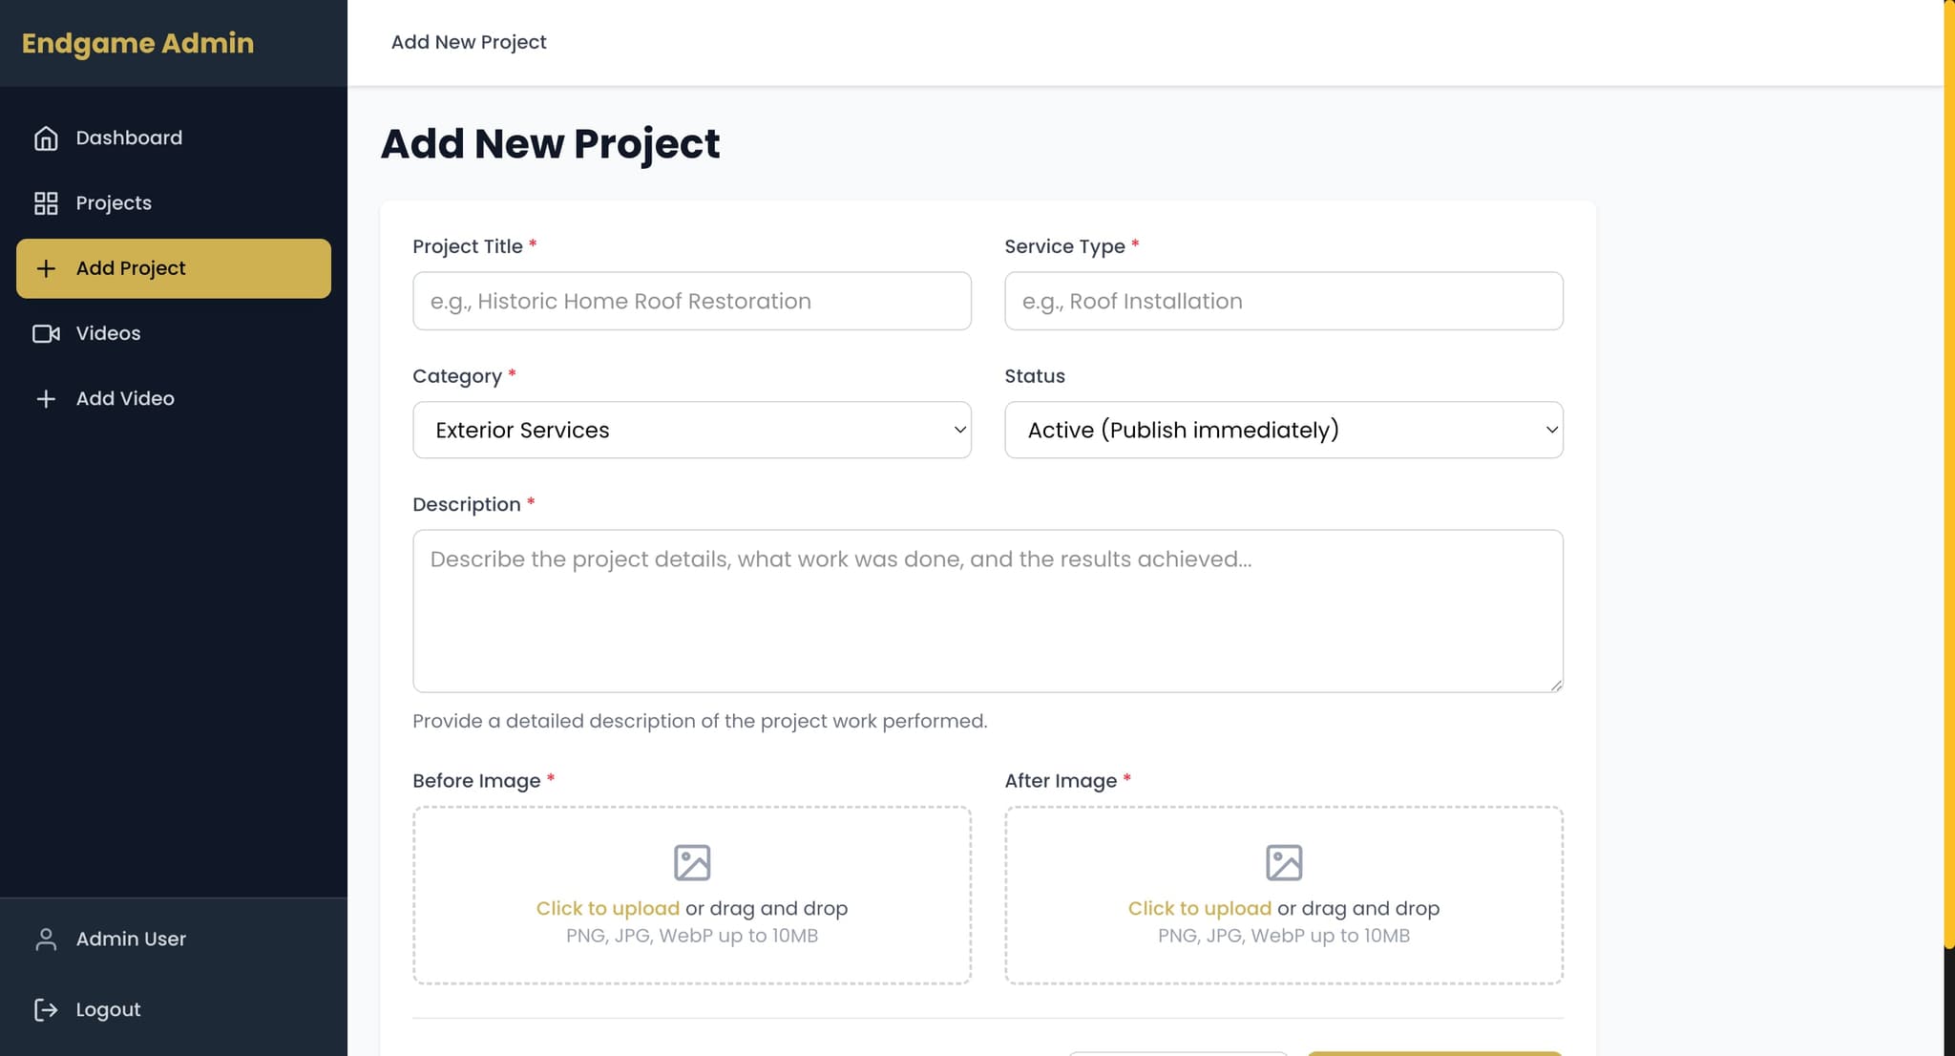Click the plus icon beside Add Video
1955x1056 pixels.
pyautogui.click(x=46, y=399)
